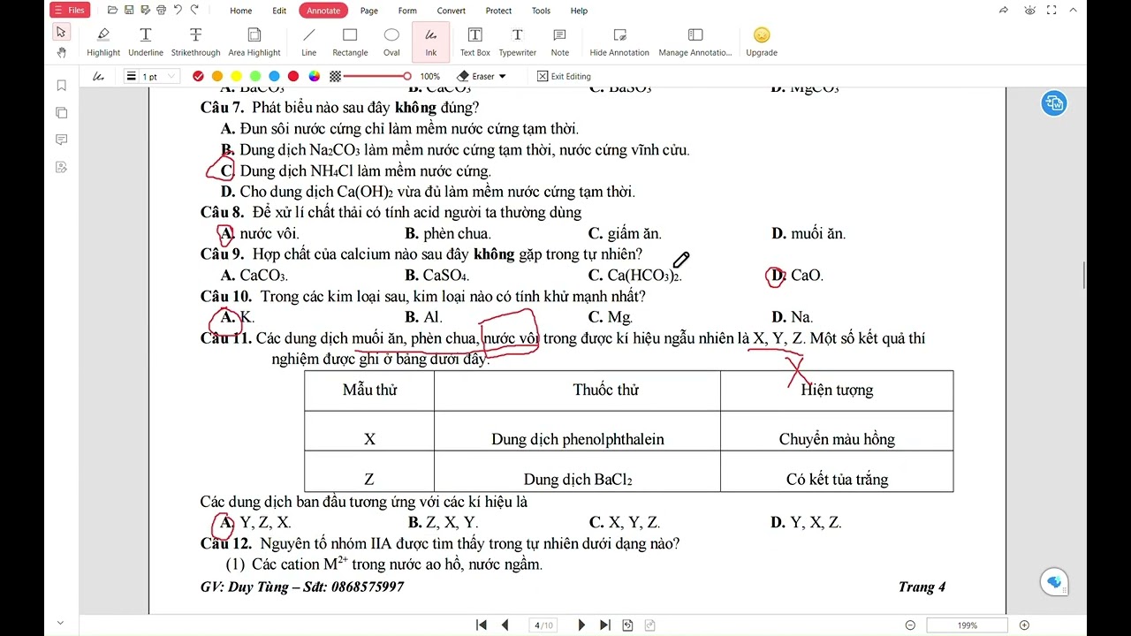Click the Save diskette icon
The width and height of the screenshot is (1131, 636).
pos(129,11)
